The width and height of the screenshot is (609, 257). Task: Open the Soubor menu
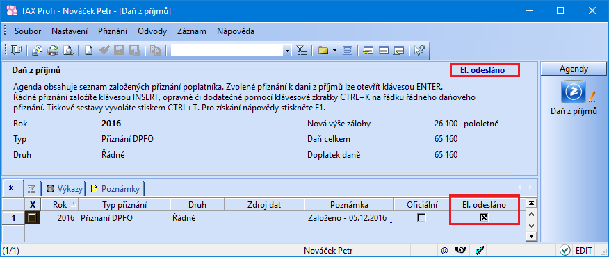28,31
